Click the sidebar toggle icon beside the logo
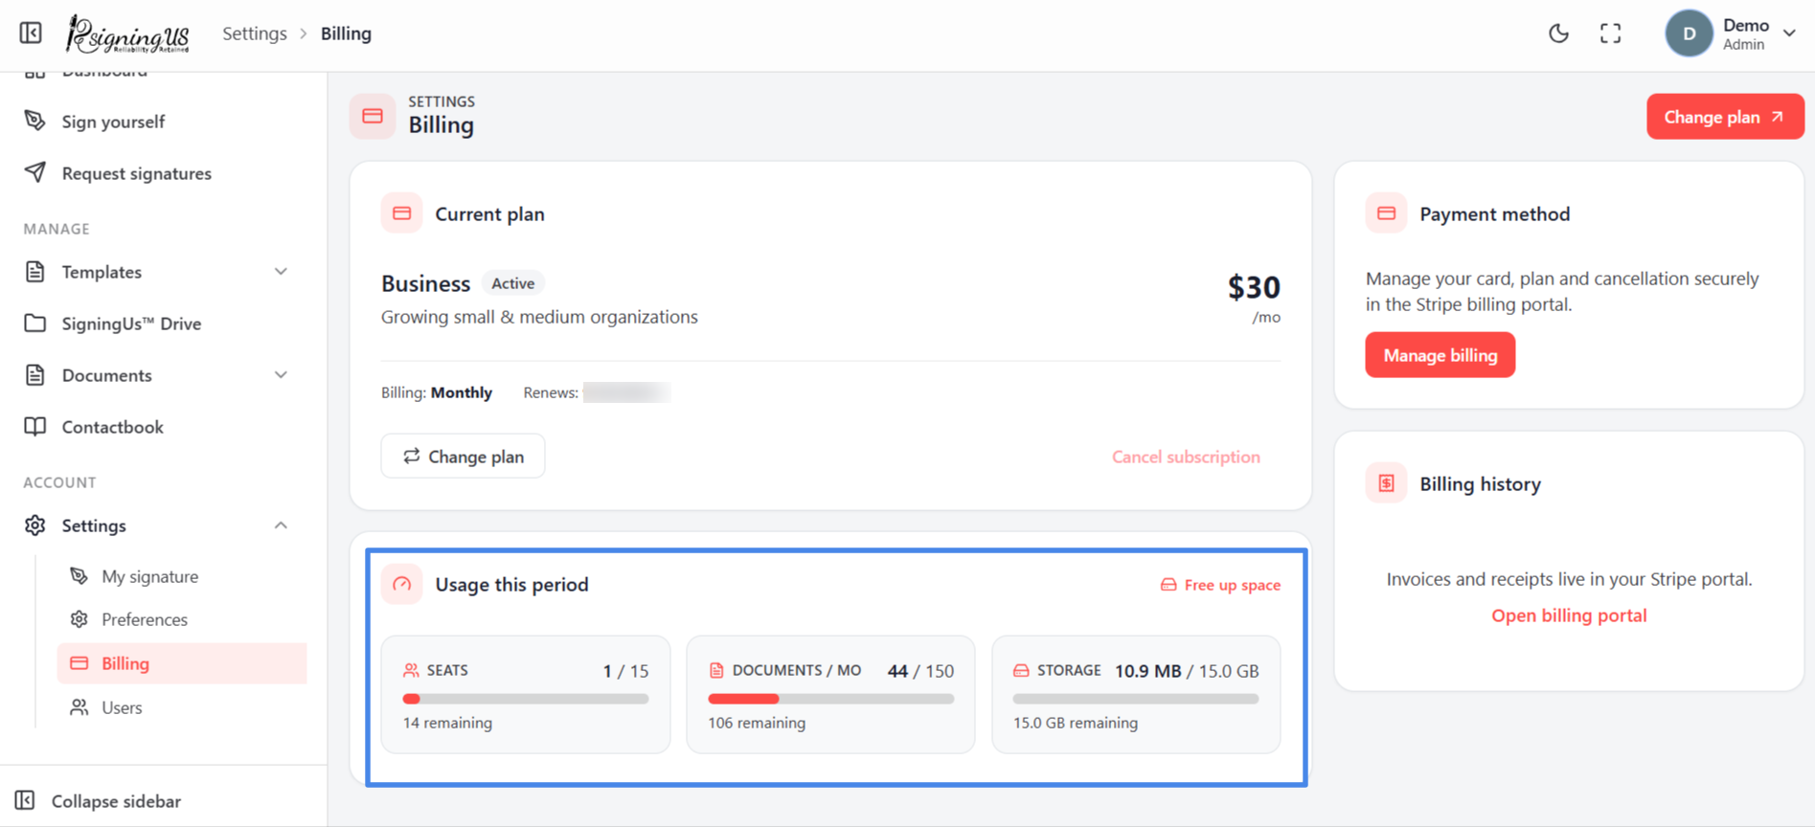Screen dimensions: 1815x827 click(x=31, y=34)
